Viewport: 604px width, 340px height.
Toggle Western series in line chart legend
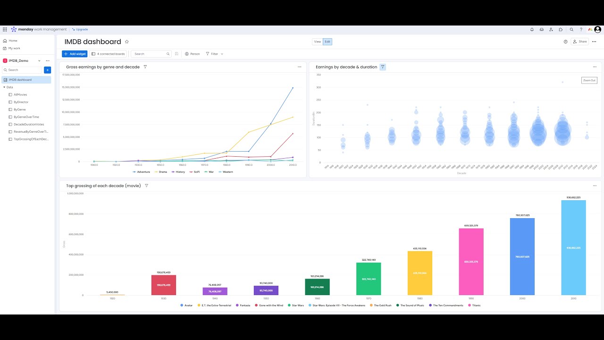225,172
